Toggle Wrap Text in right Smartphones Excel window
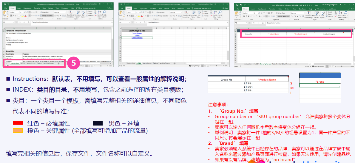 click(280, 13)
